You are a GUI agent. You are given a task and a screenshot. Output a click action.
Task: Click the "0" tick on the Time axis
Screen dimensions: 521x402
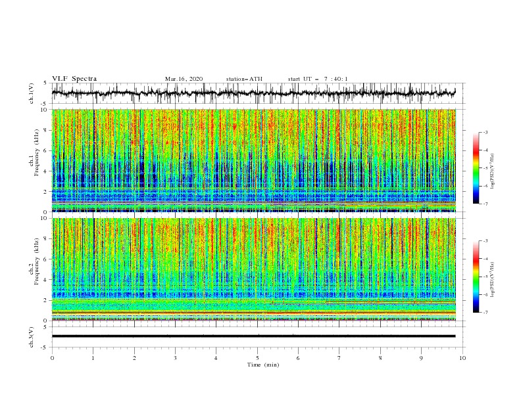click(52, 358)
